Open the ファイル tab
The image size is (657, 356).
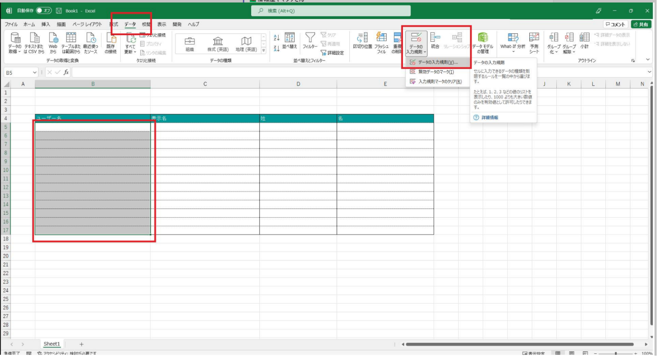click(11, 25)
